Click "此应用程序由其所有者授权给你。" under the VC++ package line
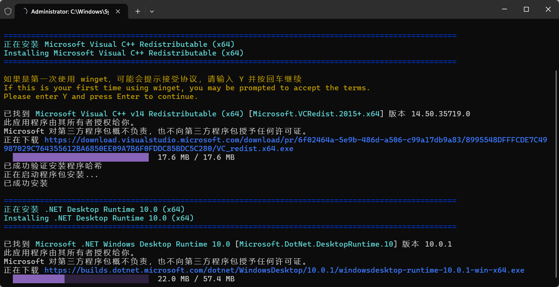The height and width of the screenshot is (287, 559). coord(69,123)
